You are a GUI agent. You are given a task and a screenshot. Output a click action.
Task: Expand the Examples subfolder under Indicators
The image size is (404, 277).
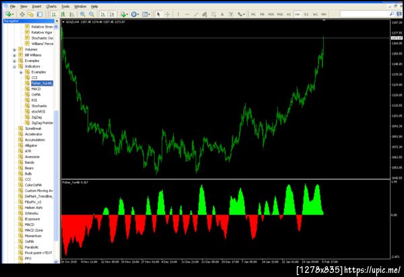[21, 73]
